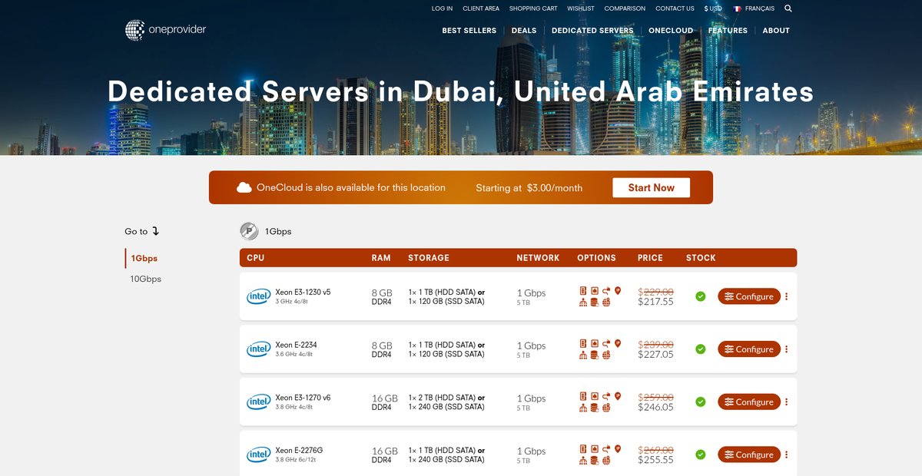Screen dimensions: 922x476
Task: Open the ABOUT menu
Action: point(776,31)
